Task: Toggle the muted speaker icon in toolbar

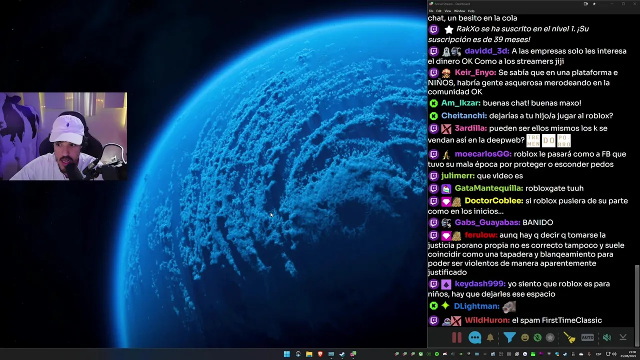Action: pos(606,337)
